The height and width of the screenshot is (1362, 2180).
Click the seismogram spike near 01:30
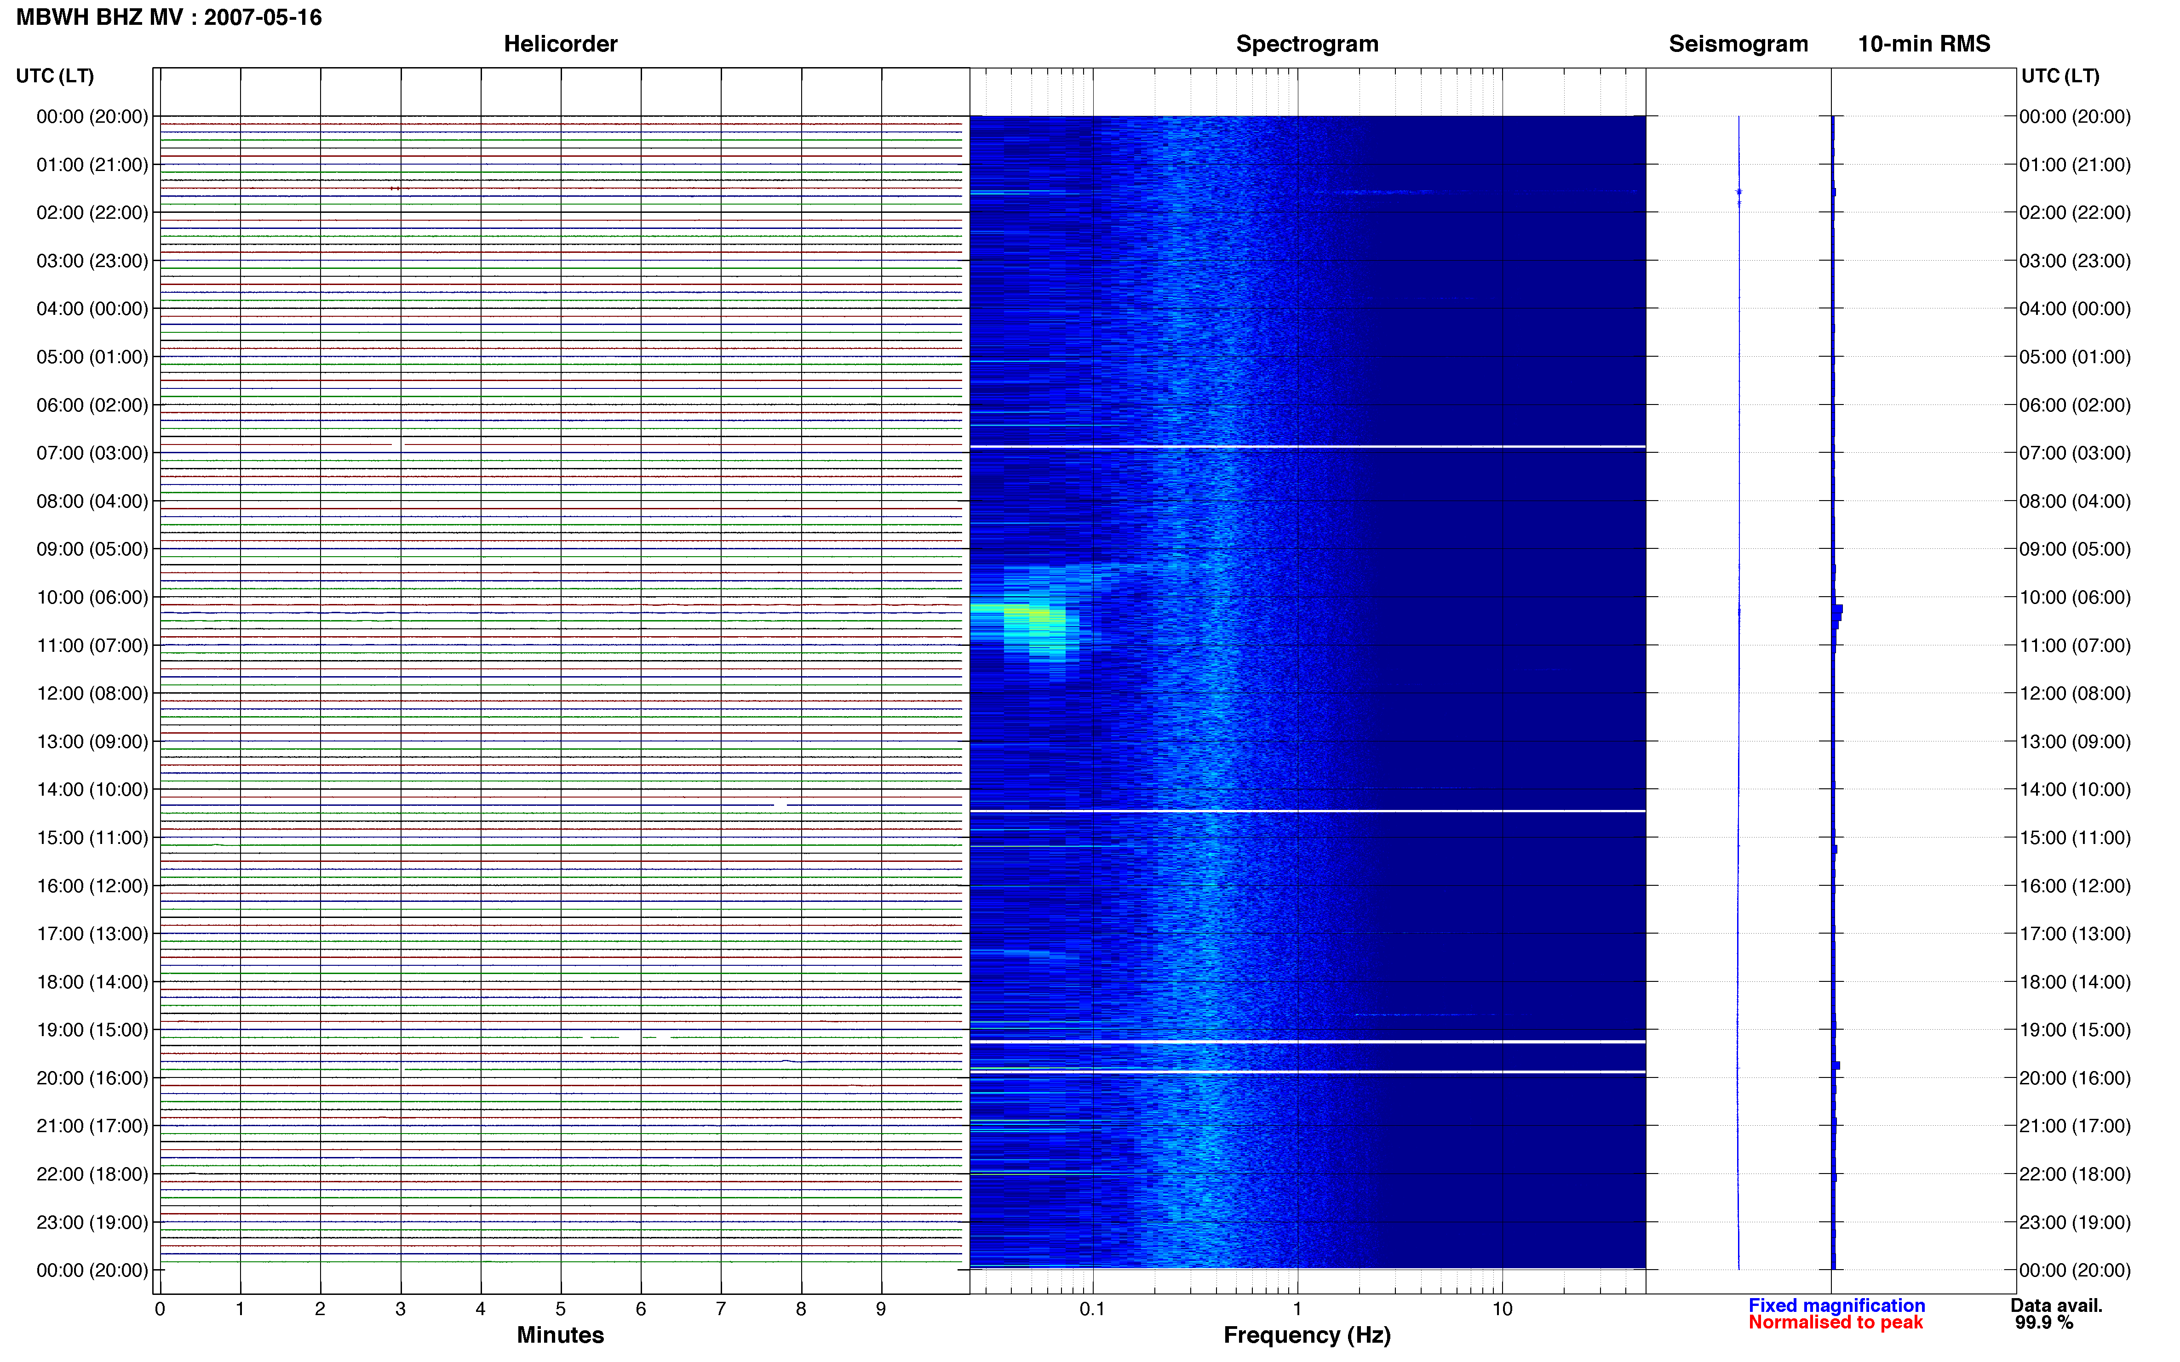pos(1739,192)
